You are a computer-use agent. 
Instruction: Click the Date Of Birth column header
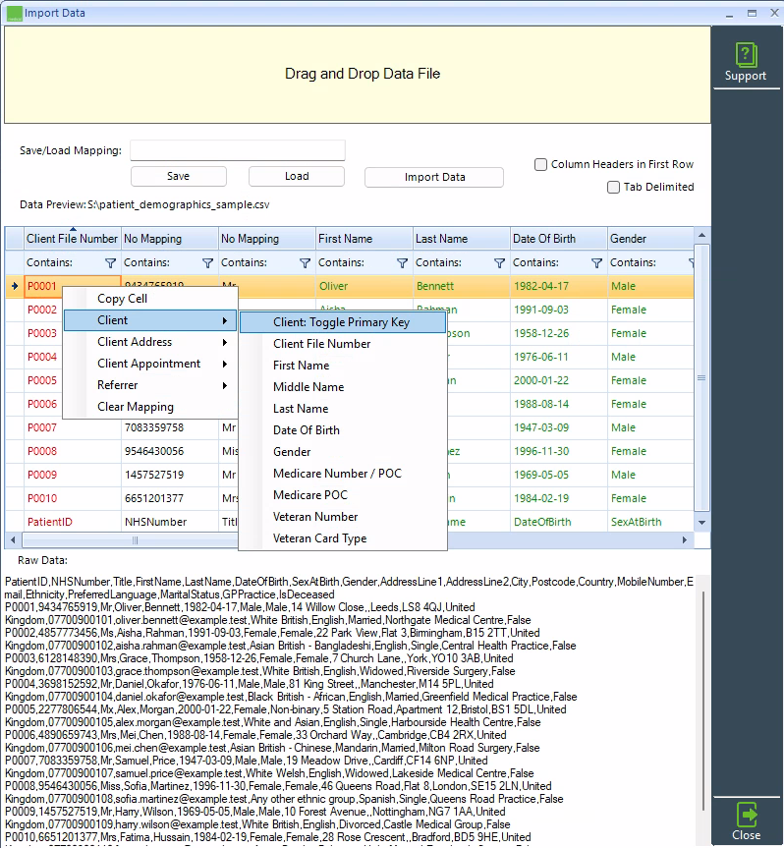(x=559, y=239)
